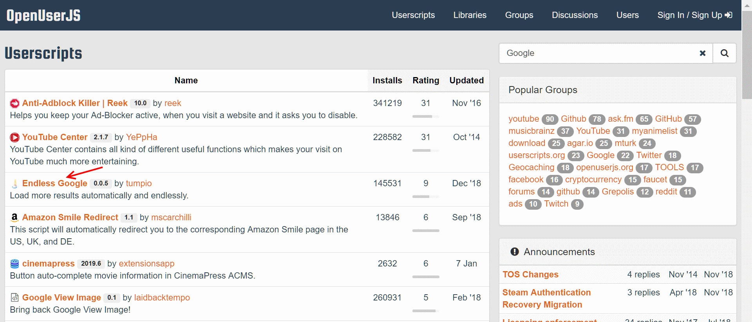Image resolution: width=752 pixels, height=322 pixels.
Task: Open the mturk popular group
Action: (x=625, y=143)
